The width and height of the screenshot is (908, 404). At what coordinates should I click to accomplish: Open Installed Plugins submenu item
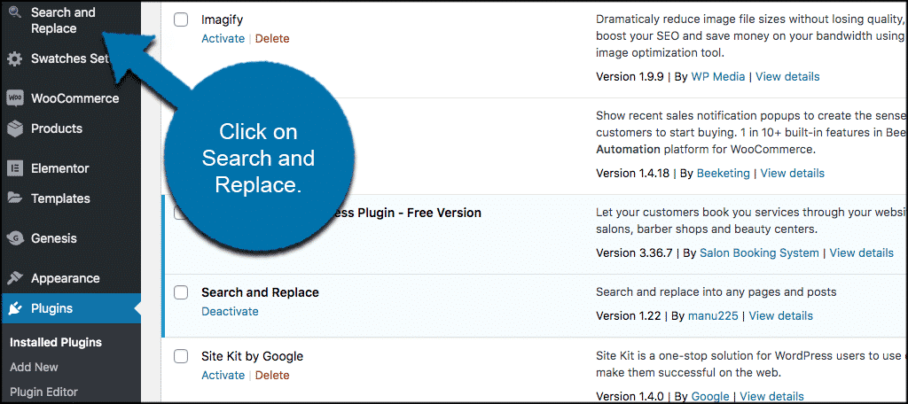coord(56,343)
